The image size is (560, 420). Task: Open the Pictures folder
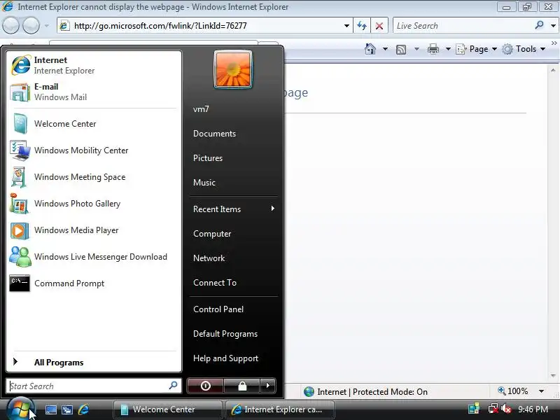click(233, 158)
